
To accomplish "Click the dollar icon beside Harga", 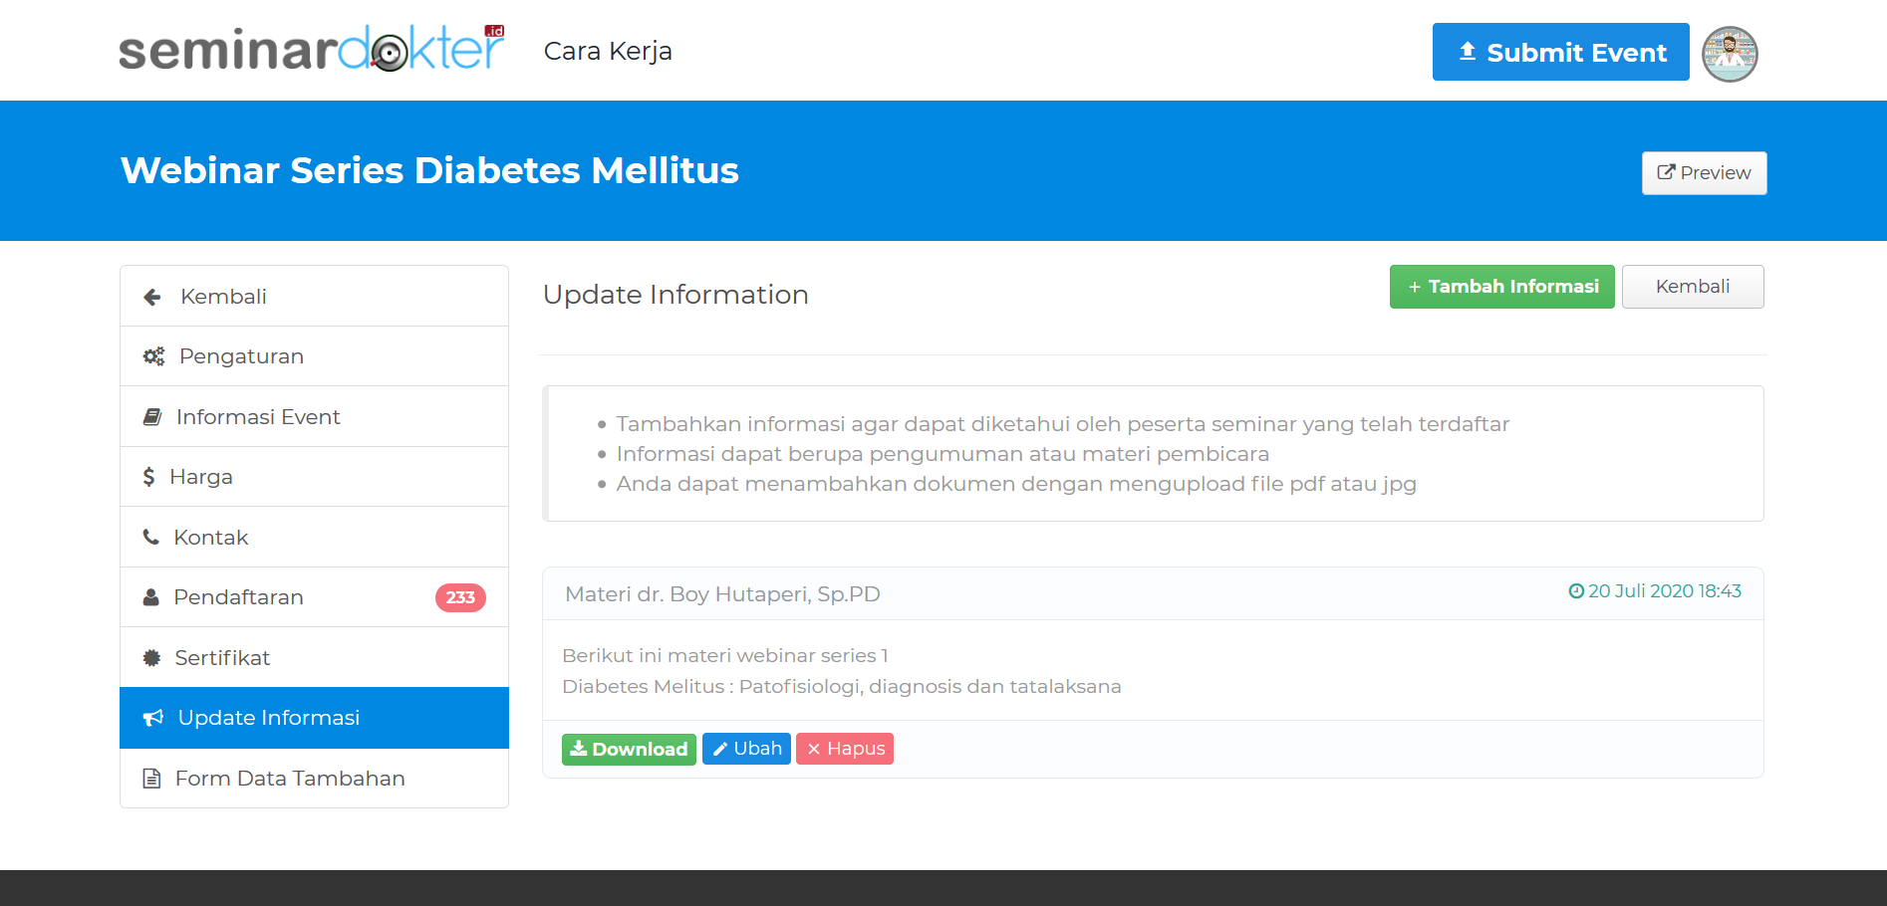I will click(148, 477).
